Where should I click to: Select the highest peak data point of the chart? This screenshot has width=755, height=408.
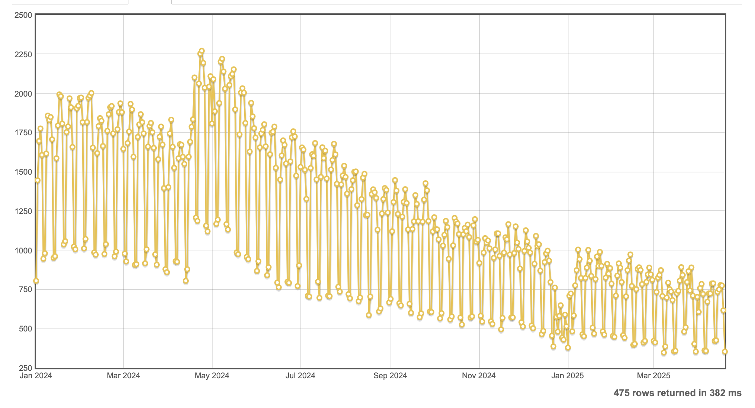click(x=201, y=51)
